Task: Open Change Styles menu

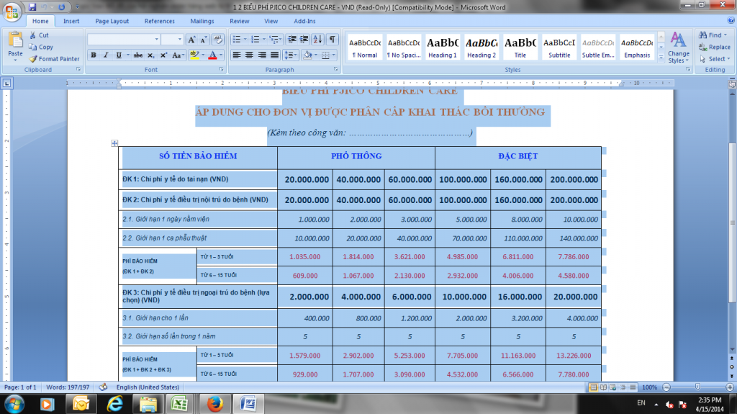Action: pos(678,47)
